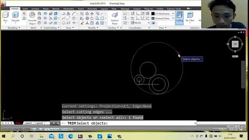
Task: Open the Unsaved View dropdown
Action: [x=173, y=18]
